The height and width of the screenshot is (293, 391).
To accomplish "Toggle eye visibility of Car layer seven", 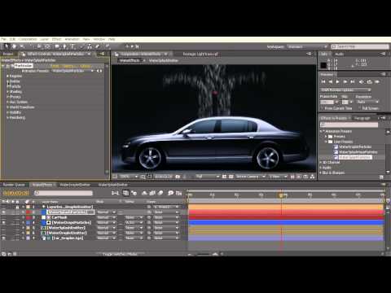I will (3, 238).
